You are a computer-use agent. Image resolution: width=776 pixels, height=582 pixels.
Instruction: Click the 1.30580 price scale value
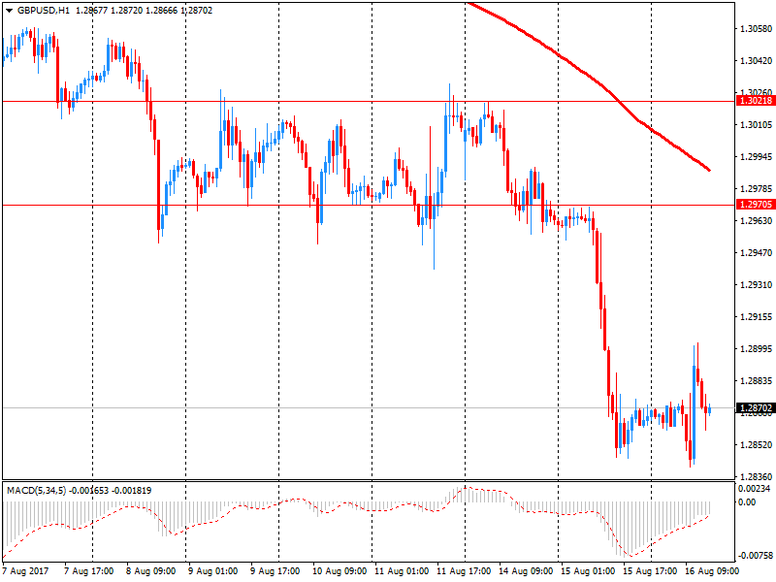tap(756, 29)
